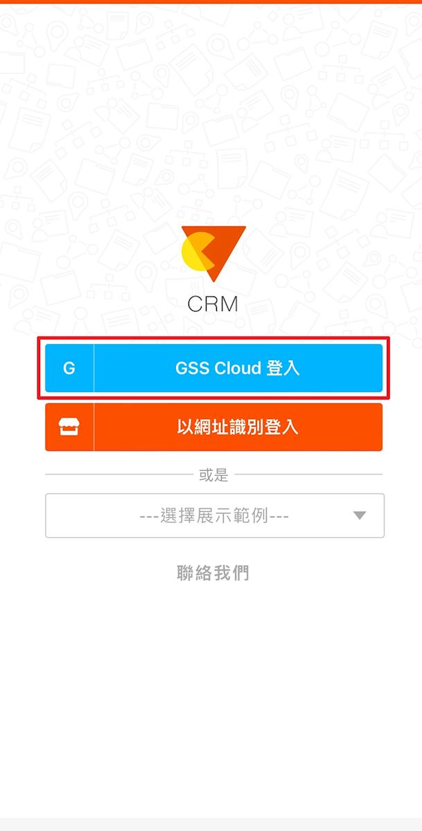Tap the light gray strip at the bottom
Viewport: 422px width, 831px height.
(211, 824)
